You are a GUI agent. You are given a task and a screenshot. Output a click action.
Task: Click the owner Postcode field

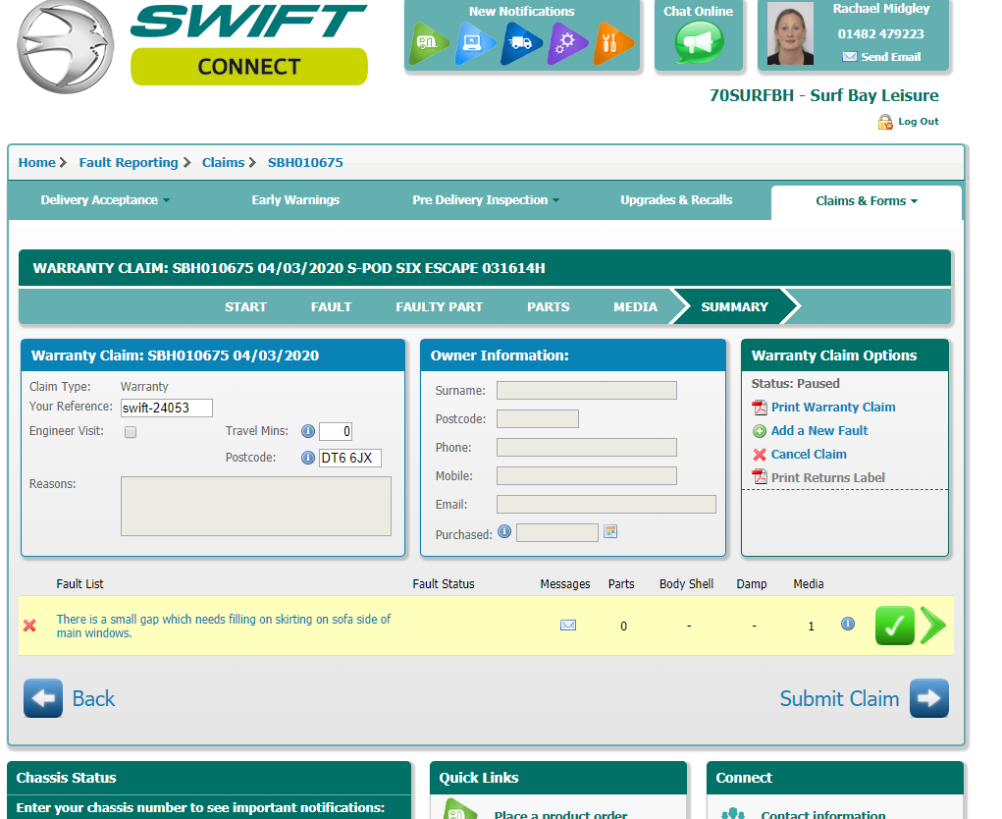click(538, 418)
